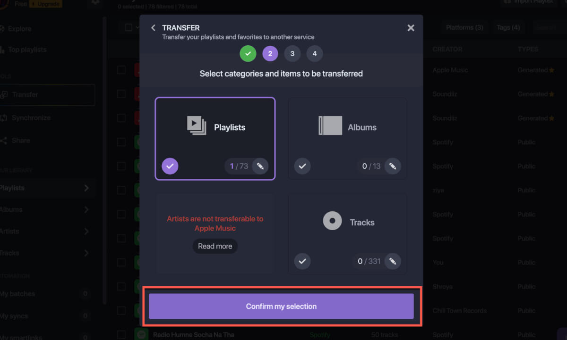Open the Platforms filter
Image resolution: width=567 pixels, height=340 pixels.
tap(464, 27)
